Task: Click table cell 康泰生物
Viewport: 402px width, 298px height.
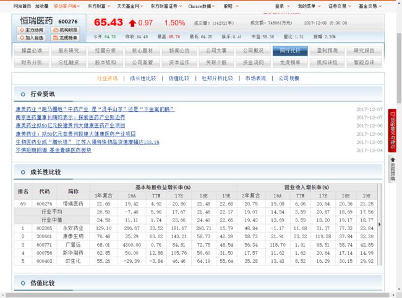Action: (73, 236)
